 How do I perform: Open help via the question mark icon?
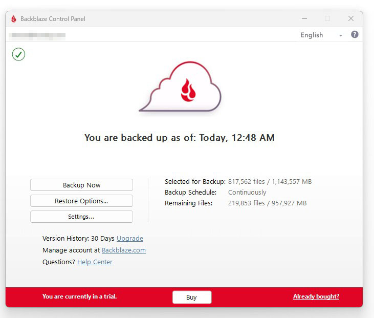(x=355, y=35)
